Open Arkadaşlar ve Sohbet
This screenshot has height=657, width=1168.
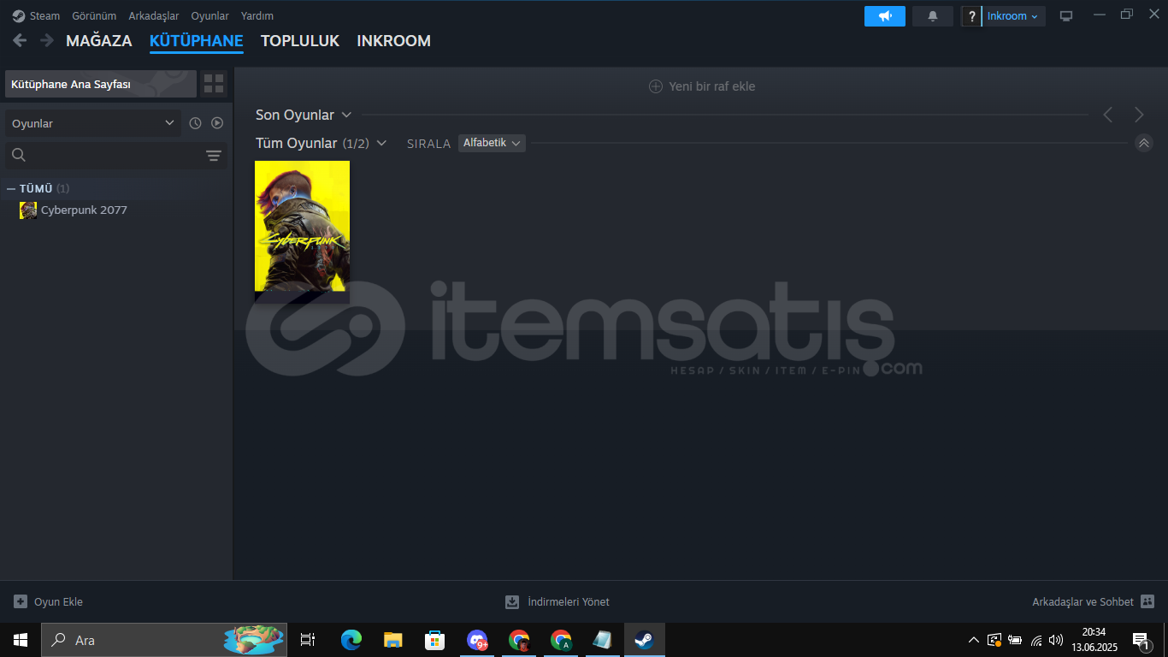(1094, 602)
